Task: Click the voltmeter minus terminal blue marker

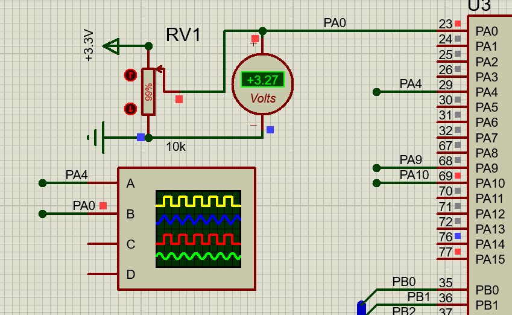Action: (270, 130)
